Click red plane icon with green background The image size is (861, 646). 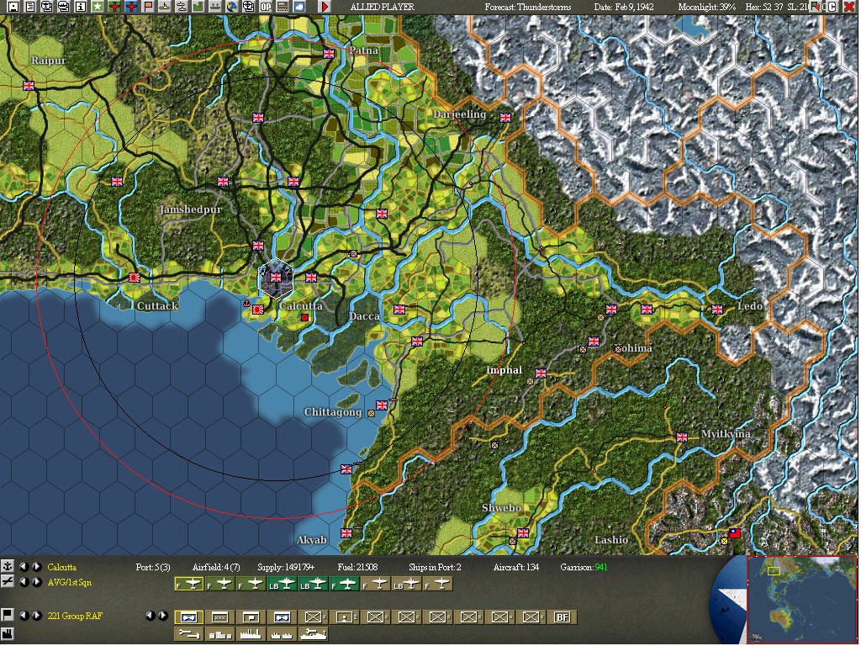coord(114,7)
